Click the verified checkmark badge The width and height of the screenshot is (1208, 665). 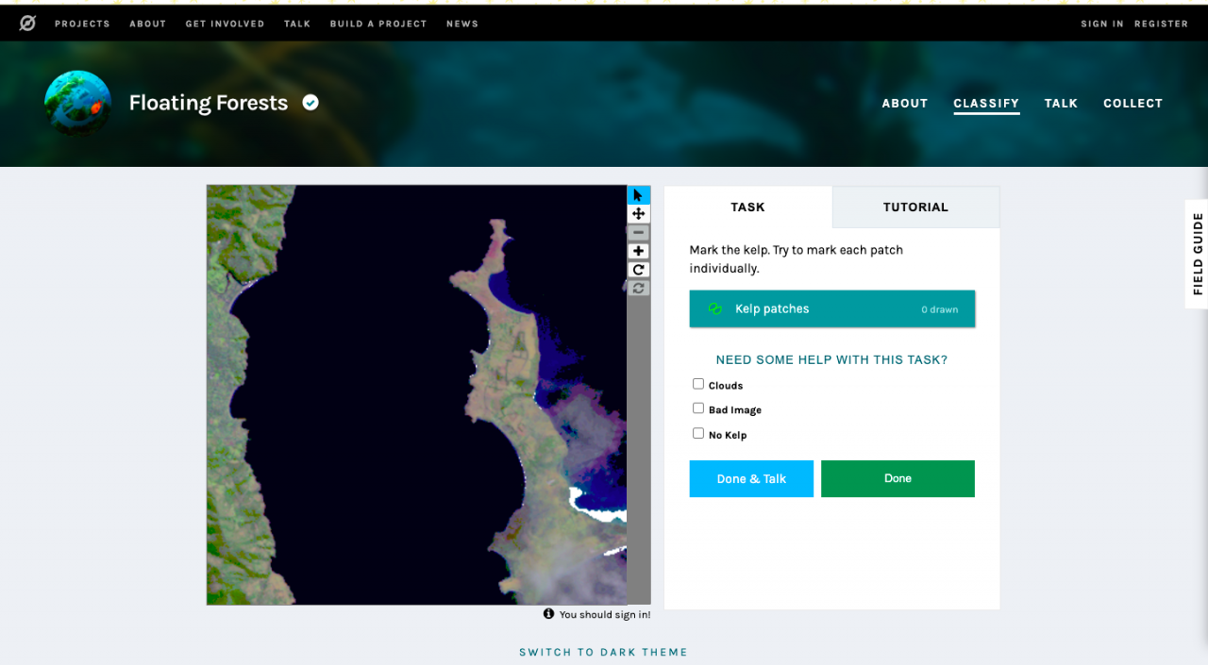pos(310,103)
